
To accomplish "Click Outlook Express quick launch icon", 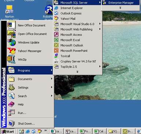I will pyautogui.click(x=33, y=131).
